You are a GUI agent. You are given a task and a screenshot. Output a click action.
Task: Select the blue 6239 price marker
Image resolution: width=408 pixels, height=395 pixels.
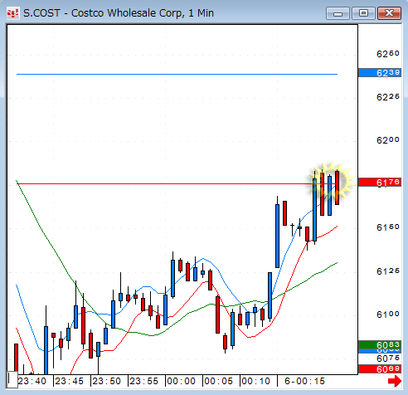pos(380,73)
